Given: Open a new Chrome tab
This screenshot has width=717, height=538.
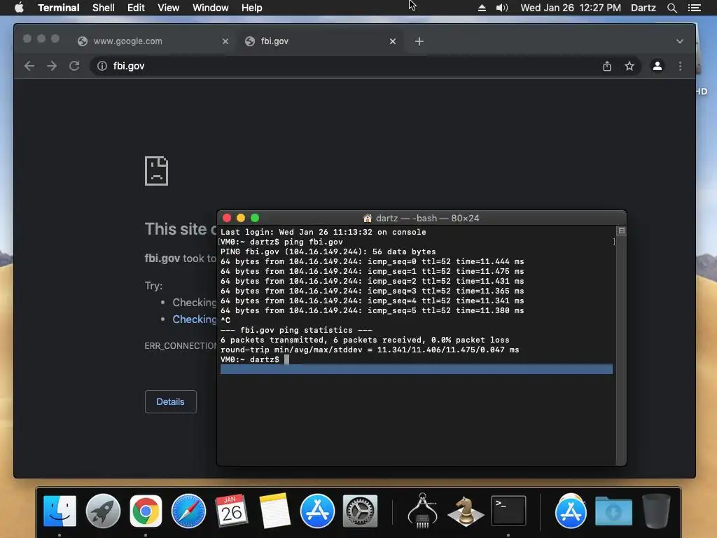Looking at the screenshot, I should click(419, 41).
